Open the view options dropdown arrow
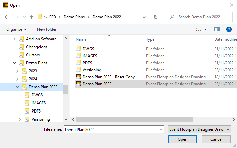 point(205,29)
